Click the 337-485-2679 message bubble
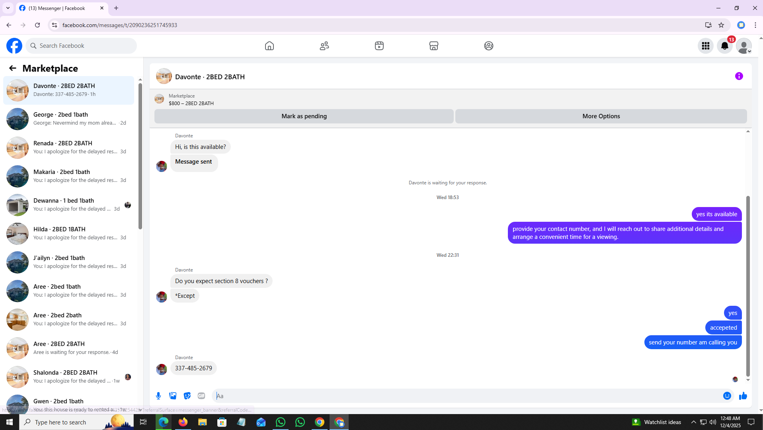Image resolution: width=763 pixels, height=430 pixels. click(193, 368)
